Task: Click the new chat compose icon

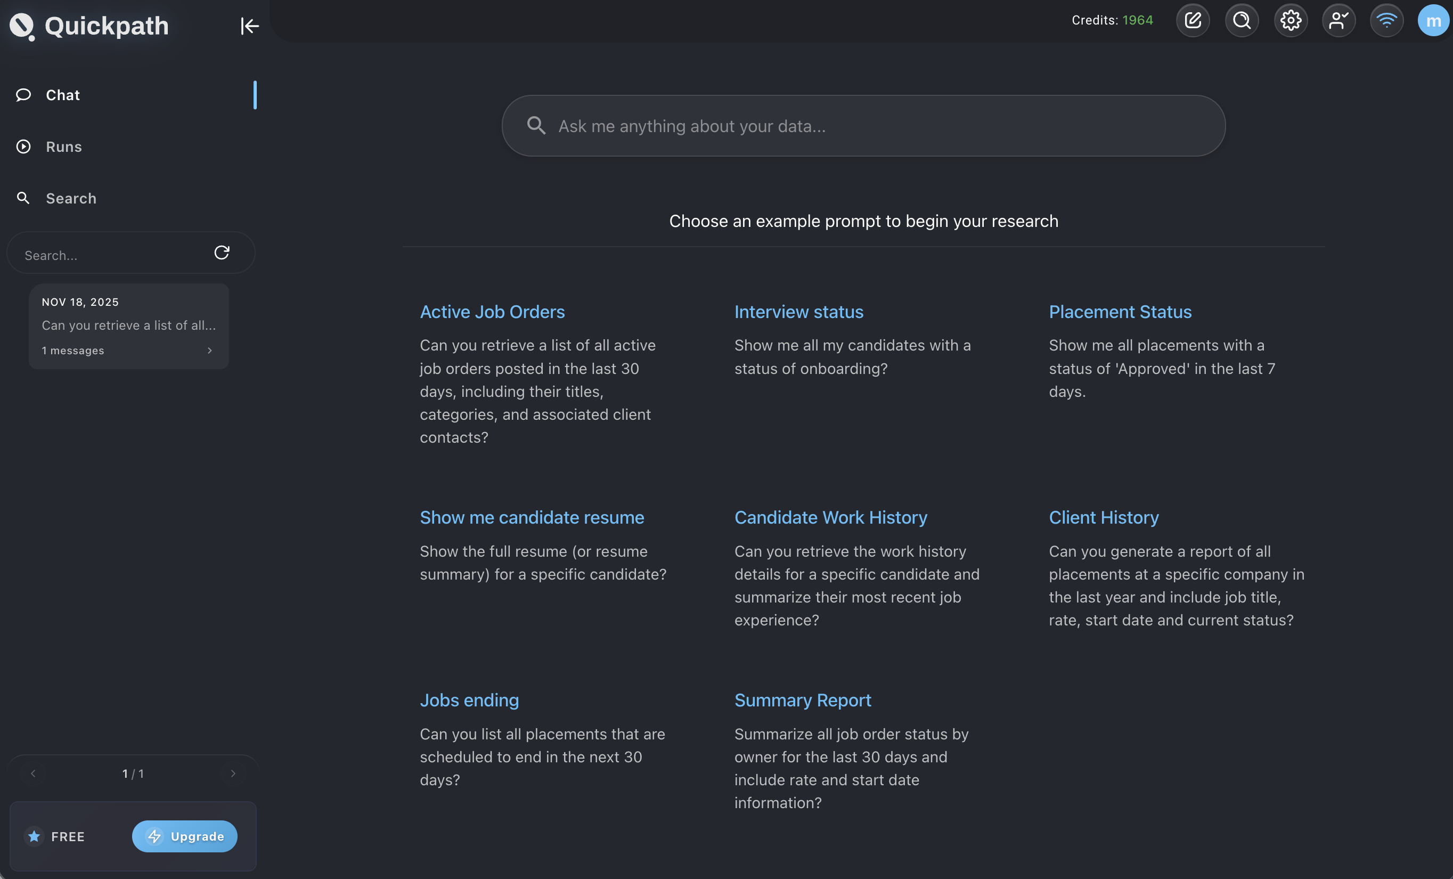Action: pyautogui.click(x=1193, y=21)
